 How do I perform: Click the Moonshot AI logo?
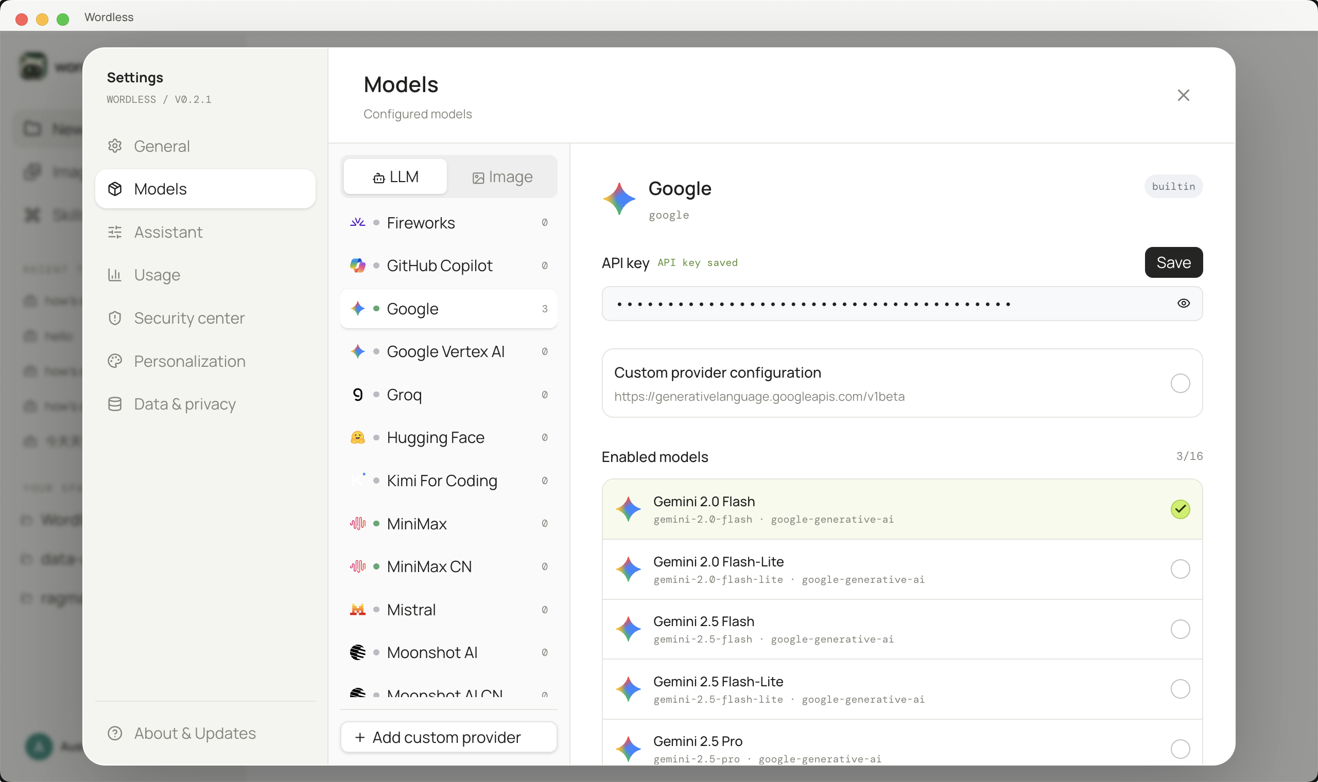click(x=357, y=652)
